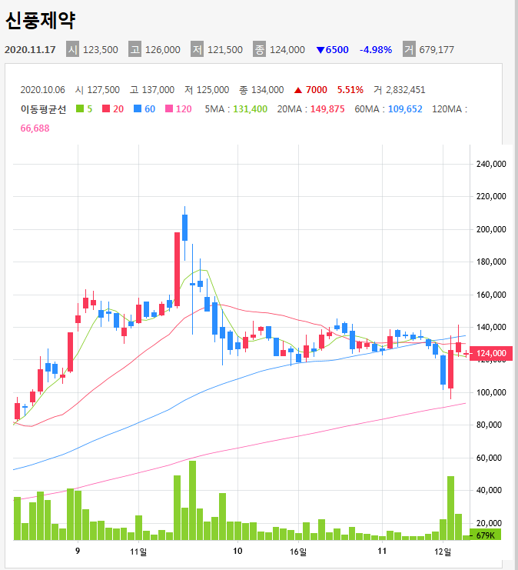
Task: Click the tooltip close price 134,000
Action: 267,90
